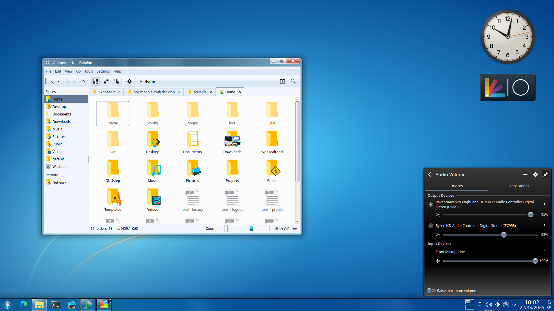
Task: Open terminal from taskbar
Action: click(x=55, y=305)
